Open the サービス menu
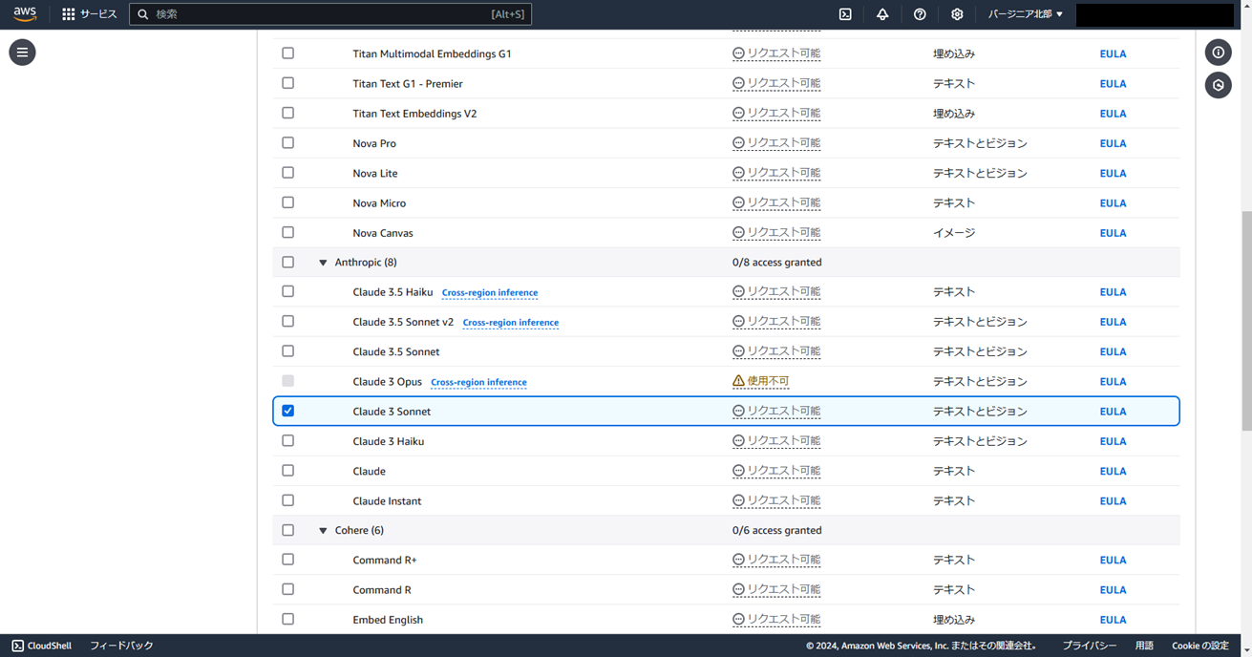 point(90,14)
